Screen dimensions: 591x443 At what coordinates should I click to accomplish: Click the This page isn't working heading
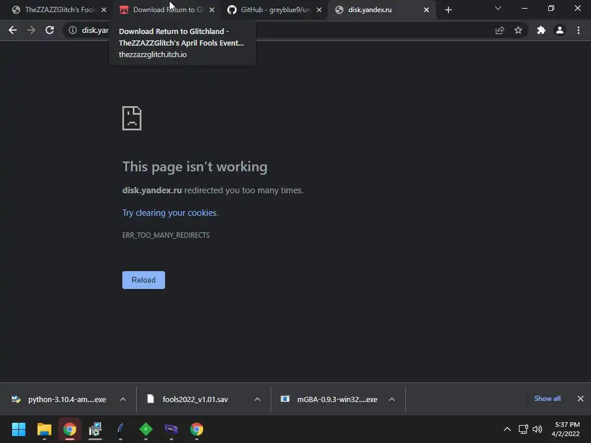195,167
